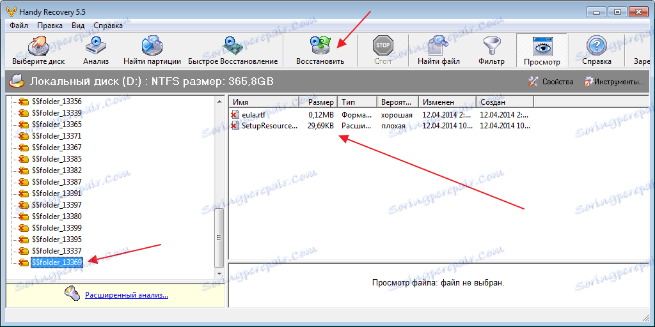Click the Handy Recovery title bar app icon
Viewport: 655px width, 327px height.
coord(12,10)
